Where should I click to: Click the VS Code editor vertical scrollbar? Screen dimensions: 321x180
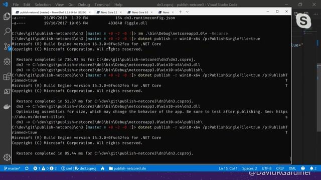click(319, 98)
